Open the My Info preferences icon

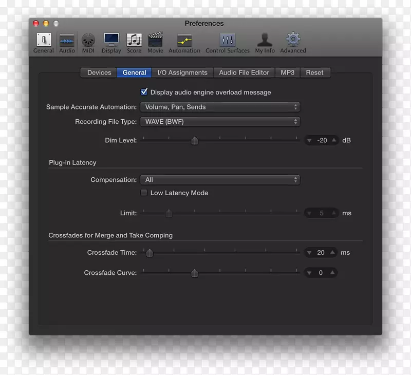pos(264,41)
